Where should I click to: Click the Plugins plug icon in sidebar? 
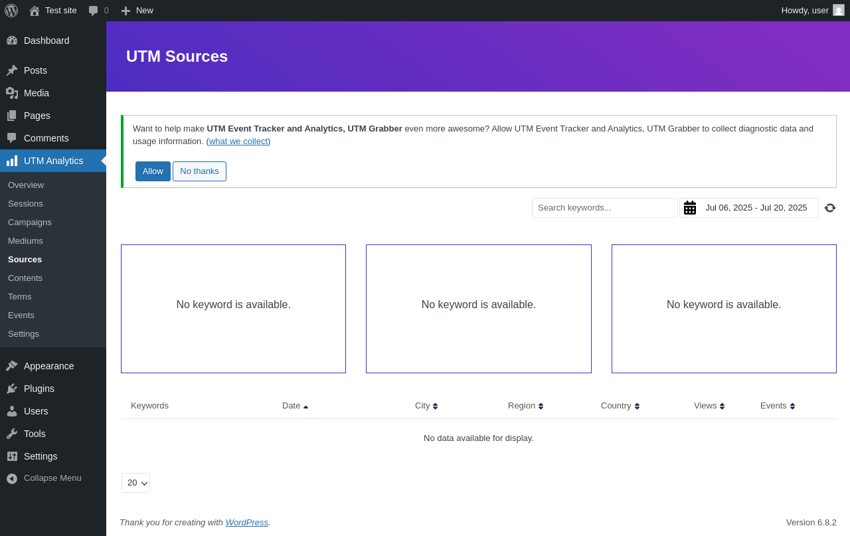coord(12,389)
